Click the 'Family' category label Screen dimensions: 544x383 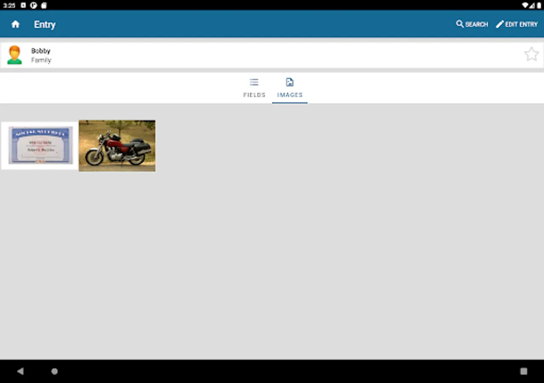point(41,60)
